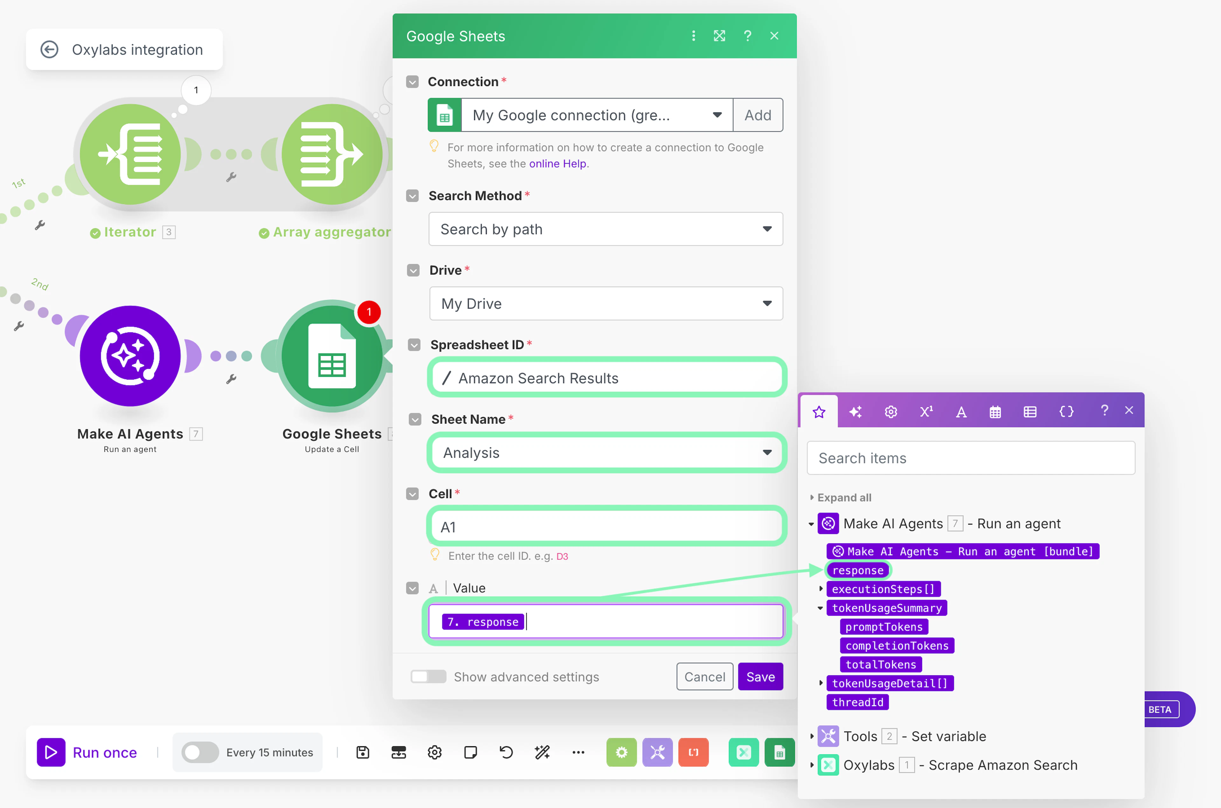
Task: Switch to the array functions table tab
Action: coord(1030,411)
